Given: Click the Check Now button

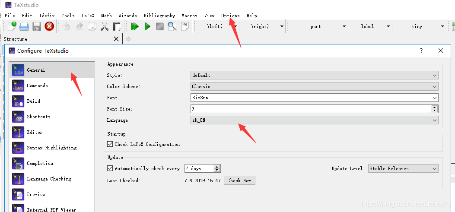Looking at the screenshot, I should click(x=239, y=180).
